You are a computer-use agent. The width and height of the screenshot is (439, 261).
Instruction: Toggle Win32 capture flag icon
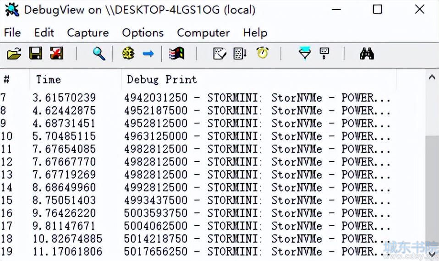177,53
